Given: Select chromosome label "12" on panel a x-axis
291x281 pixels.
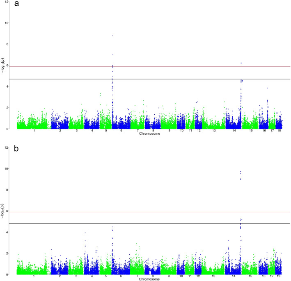Looking at the screenshot, I should tap(199, 131).
